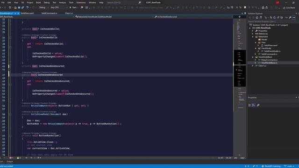Collapse the RebarSolid folder
Viewport: 299px width, 168px height.
point(253,36)
